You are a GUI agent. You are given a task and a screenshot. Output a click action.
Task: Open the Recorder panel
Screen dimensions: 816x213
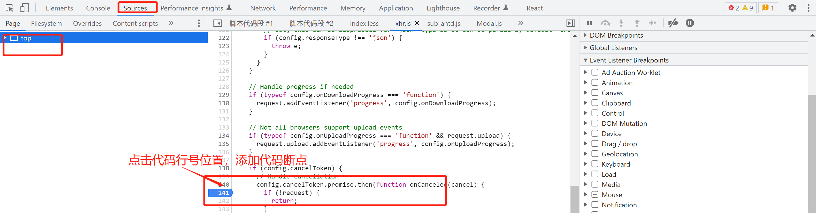pyautogui.click(x=491, y=8)
